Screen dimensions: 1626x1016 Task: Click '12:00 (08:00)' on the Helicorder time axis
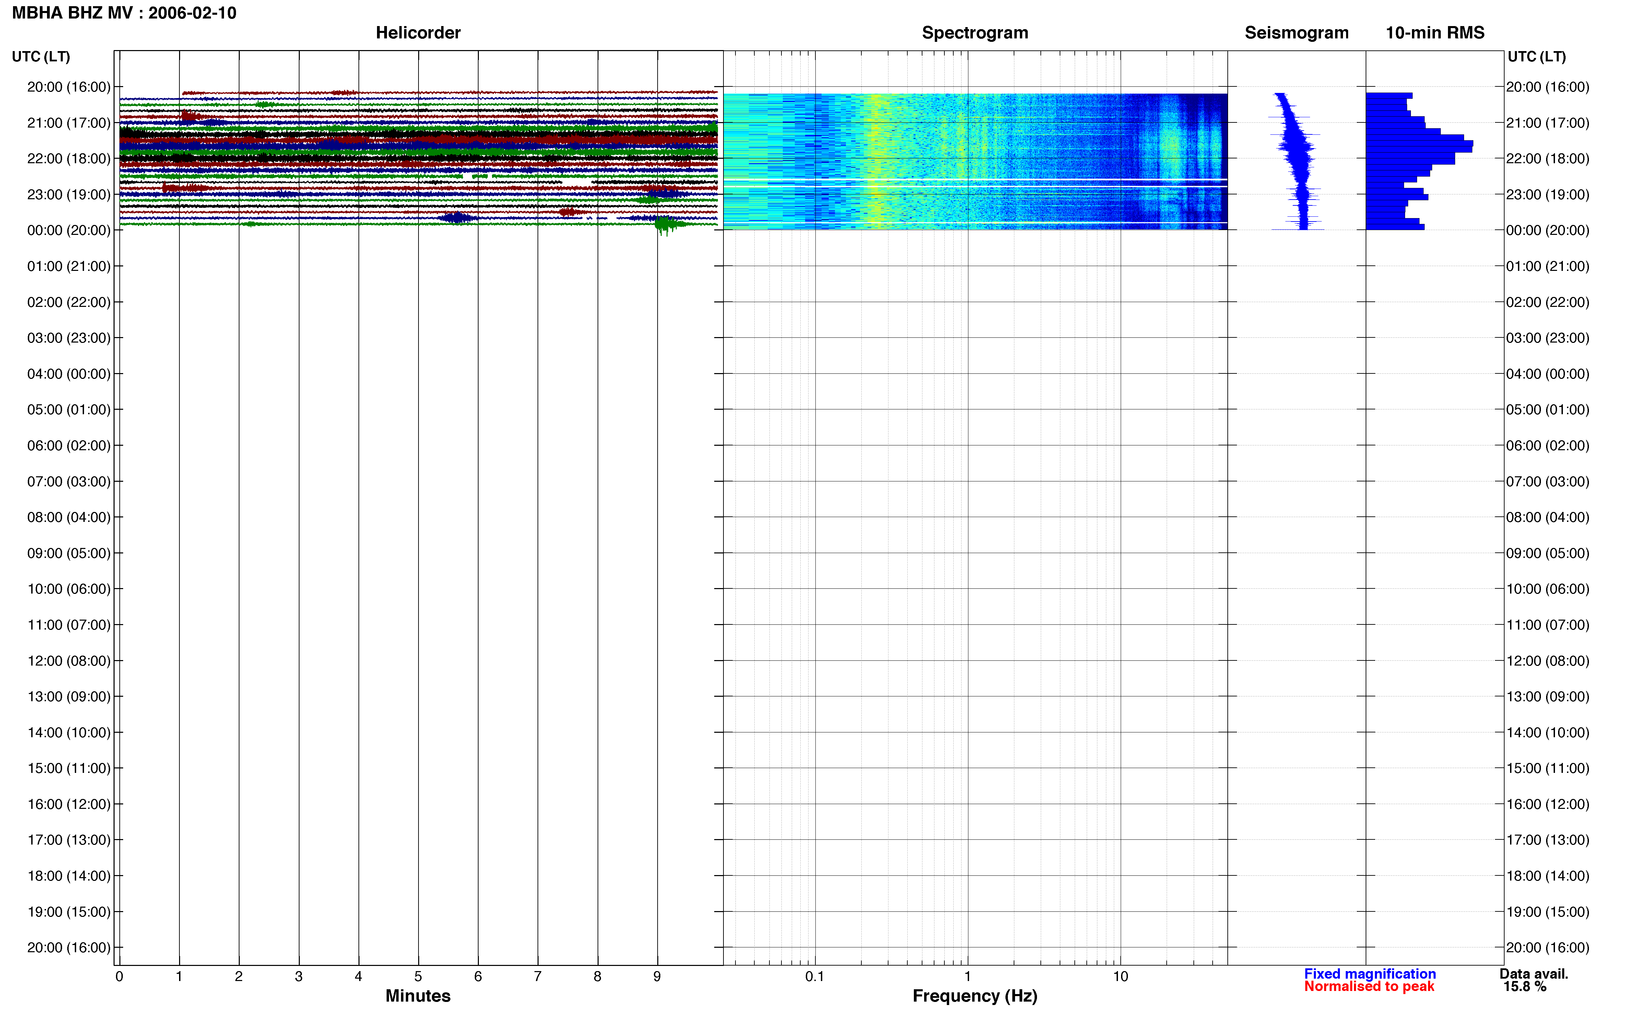click(69, 661)
